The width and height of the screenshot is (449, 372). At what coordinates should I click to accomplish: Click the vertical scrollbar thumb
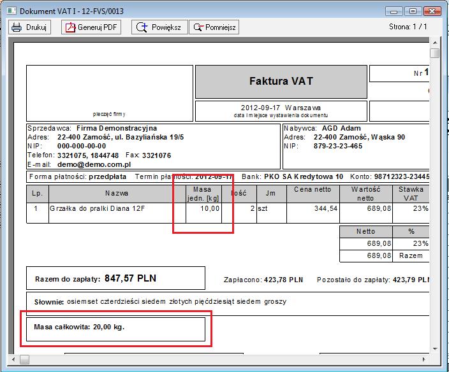[435, 53]
